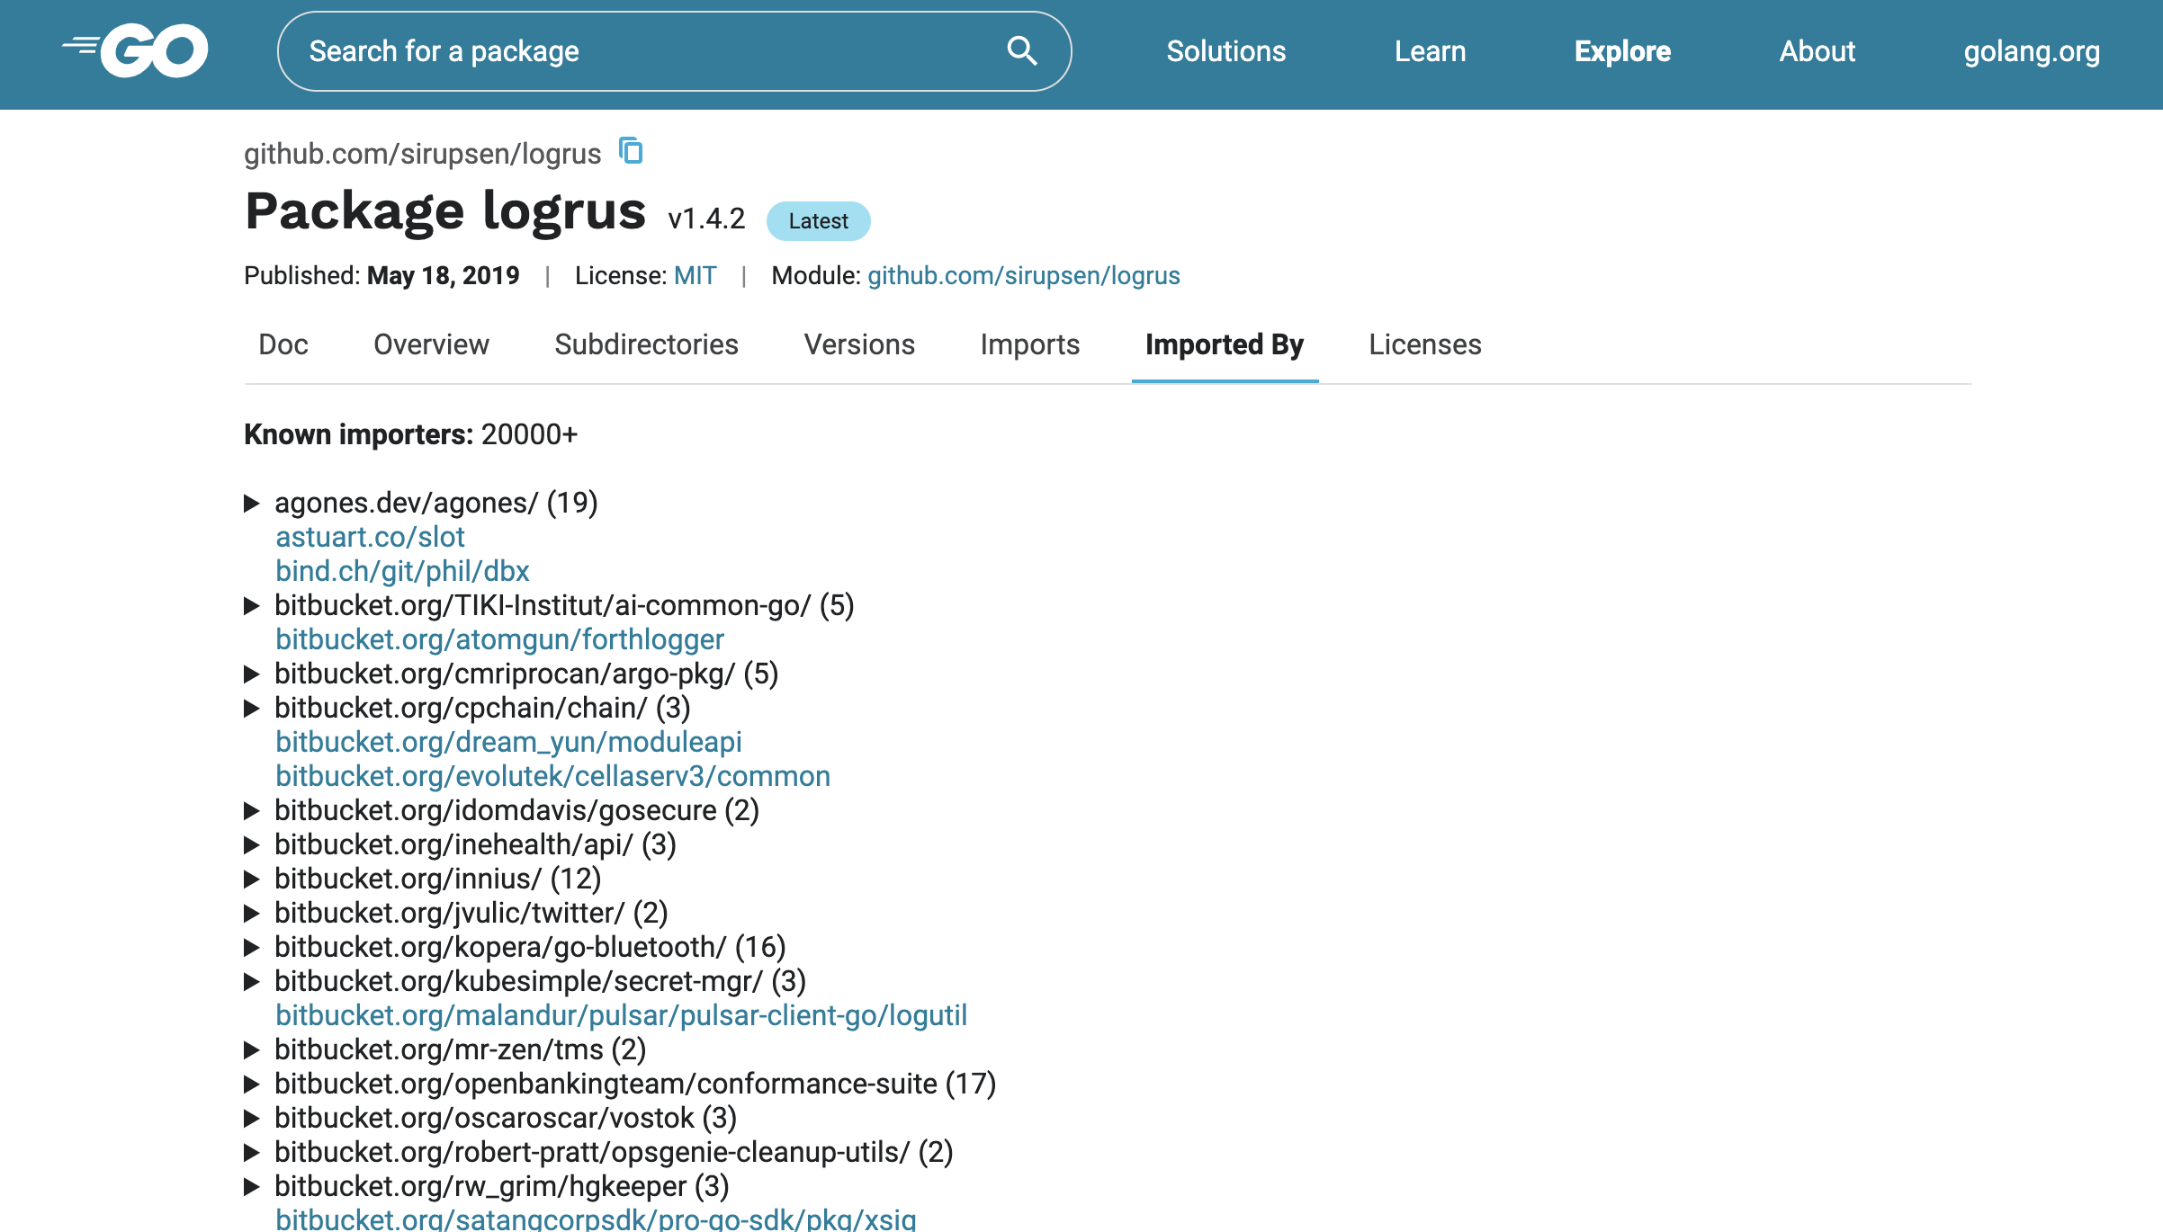Click the Latest version badge
Image resolution: width=2163 pixels, height=1232 pixels.
point(817,221)
